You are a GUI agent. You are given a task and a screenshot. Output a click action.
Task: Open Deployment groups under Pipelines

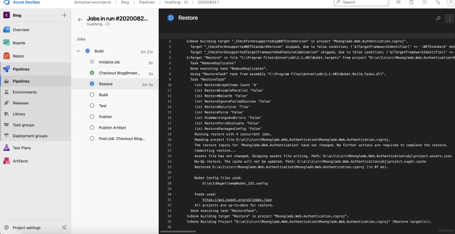30,136
